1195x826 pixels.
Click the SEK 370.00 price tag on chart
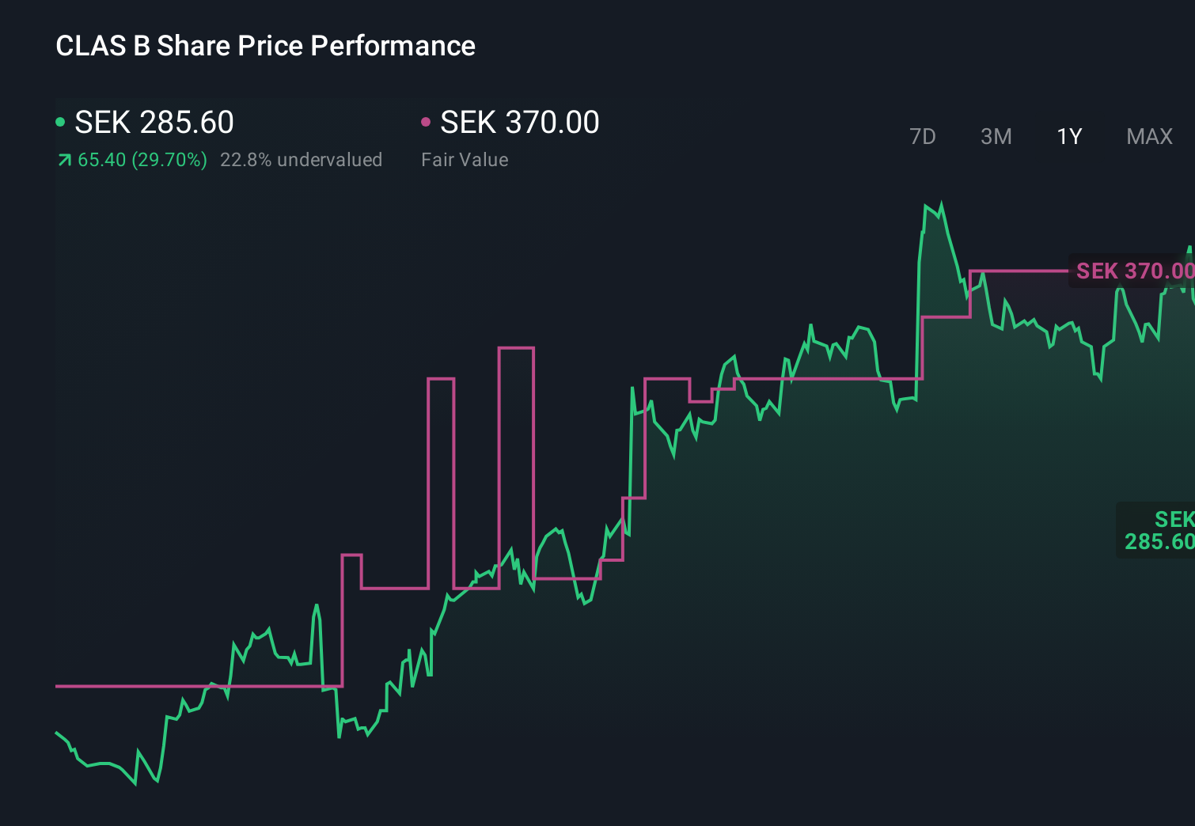point(1131,271)
